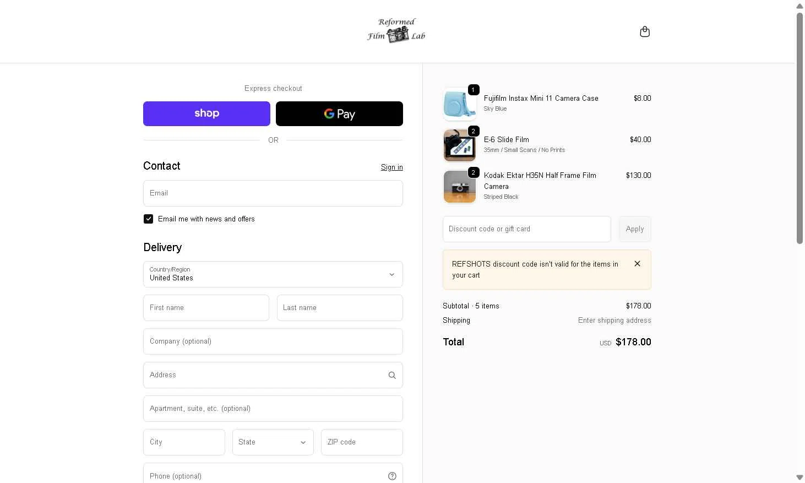Open the Country/Region dropdown

click(273, 274)
